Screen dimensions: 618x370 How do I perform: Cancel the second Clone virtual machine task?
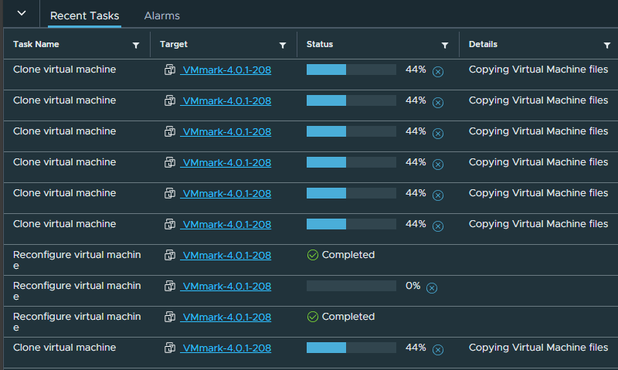[x=438, y=102]
